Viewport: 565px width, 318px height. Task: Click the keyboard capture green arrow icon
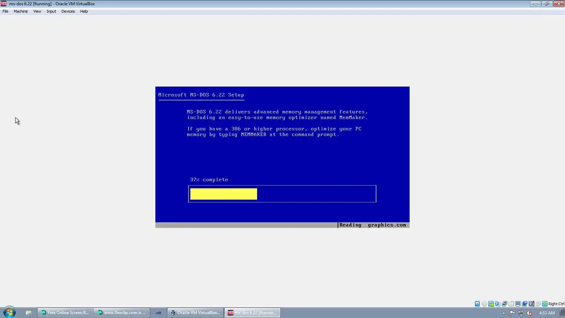tap(545, 304)
